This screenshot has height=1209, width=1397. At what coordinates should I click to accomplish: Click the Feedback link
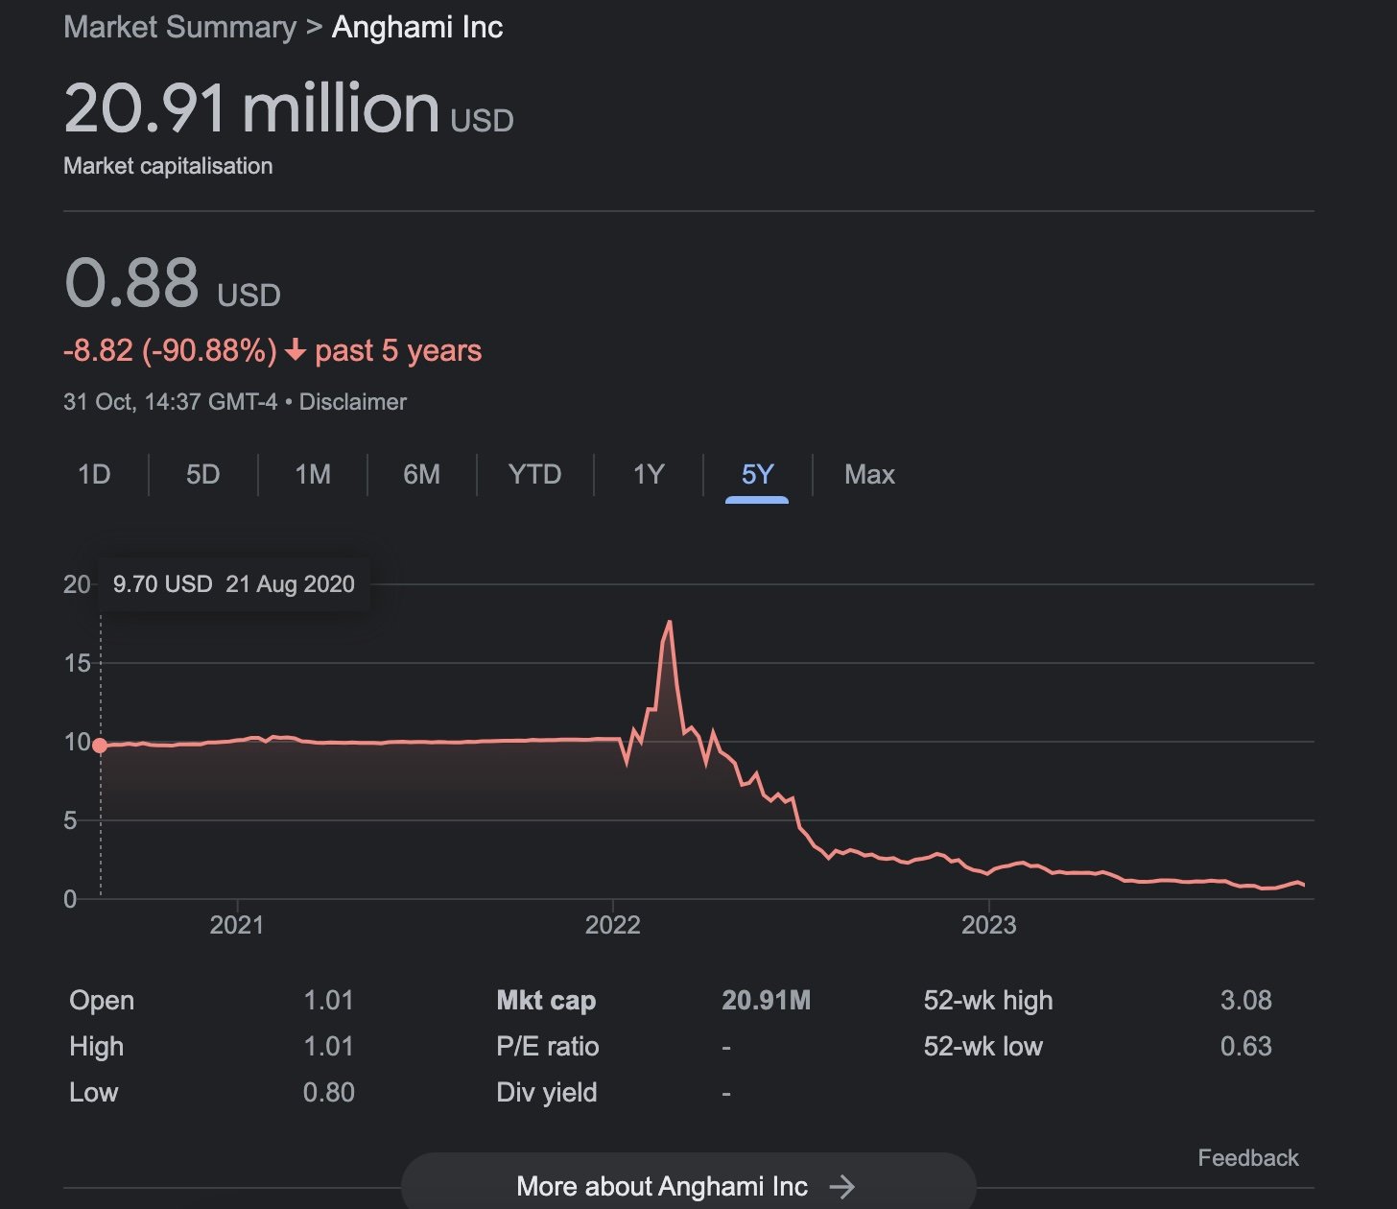pos(1247,1158)
